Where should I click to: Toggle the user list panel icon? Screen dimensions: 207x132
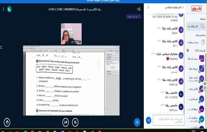click(x=139, y=9)
